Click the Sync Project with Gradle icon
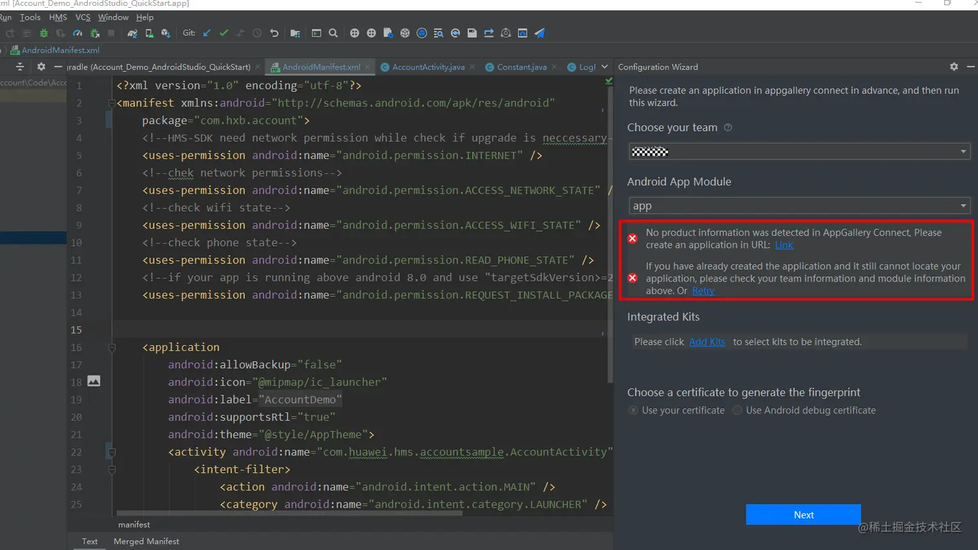Screen dimensions: 978x550 (132, 33)
